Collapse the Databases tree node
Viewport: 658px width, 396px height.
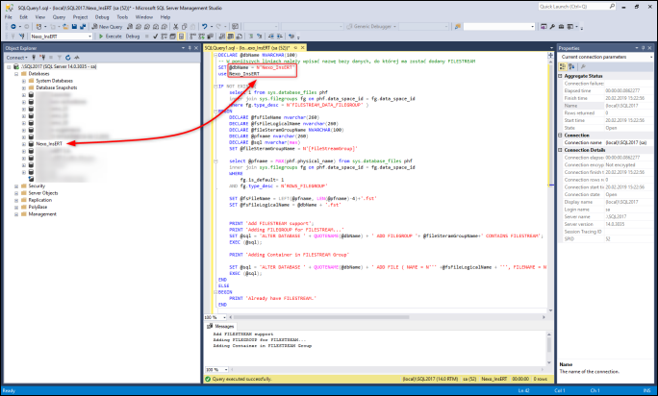(x=16, y=73)
